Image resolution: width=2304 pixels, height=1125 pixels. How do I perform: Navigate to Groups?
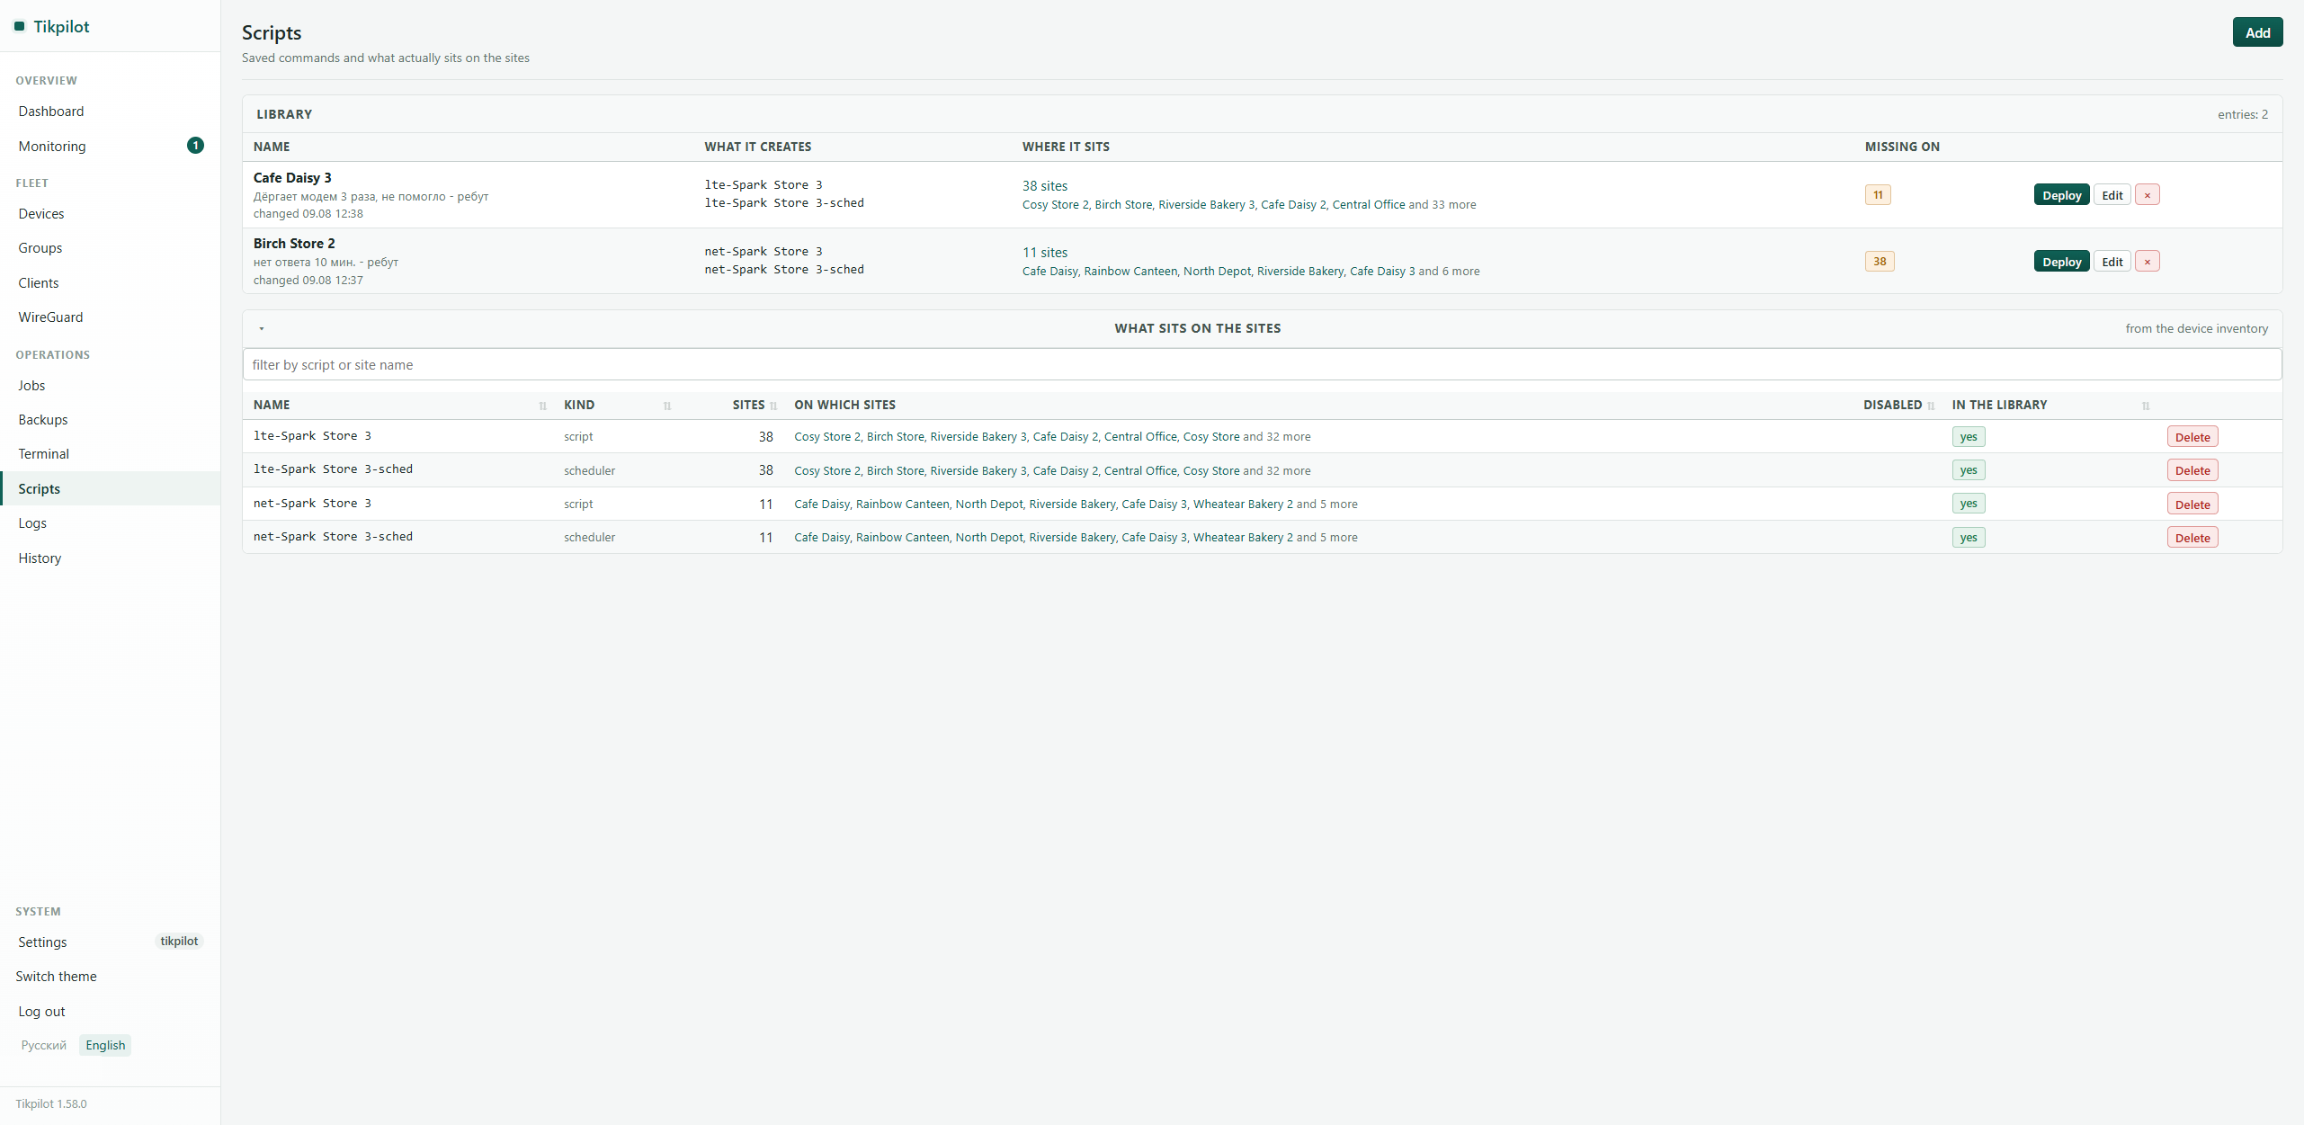(x=110, y=248)
